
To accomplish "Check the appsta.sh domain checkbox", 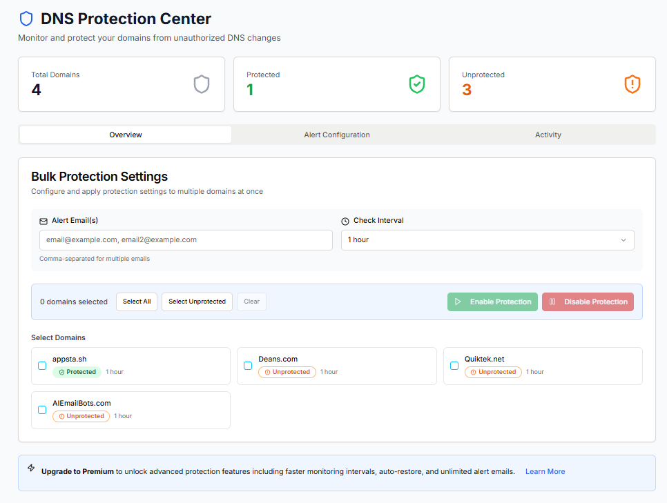I will click(42, 366).
